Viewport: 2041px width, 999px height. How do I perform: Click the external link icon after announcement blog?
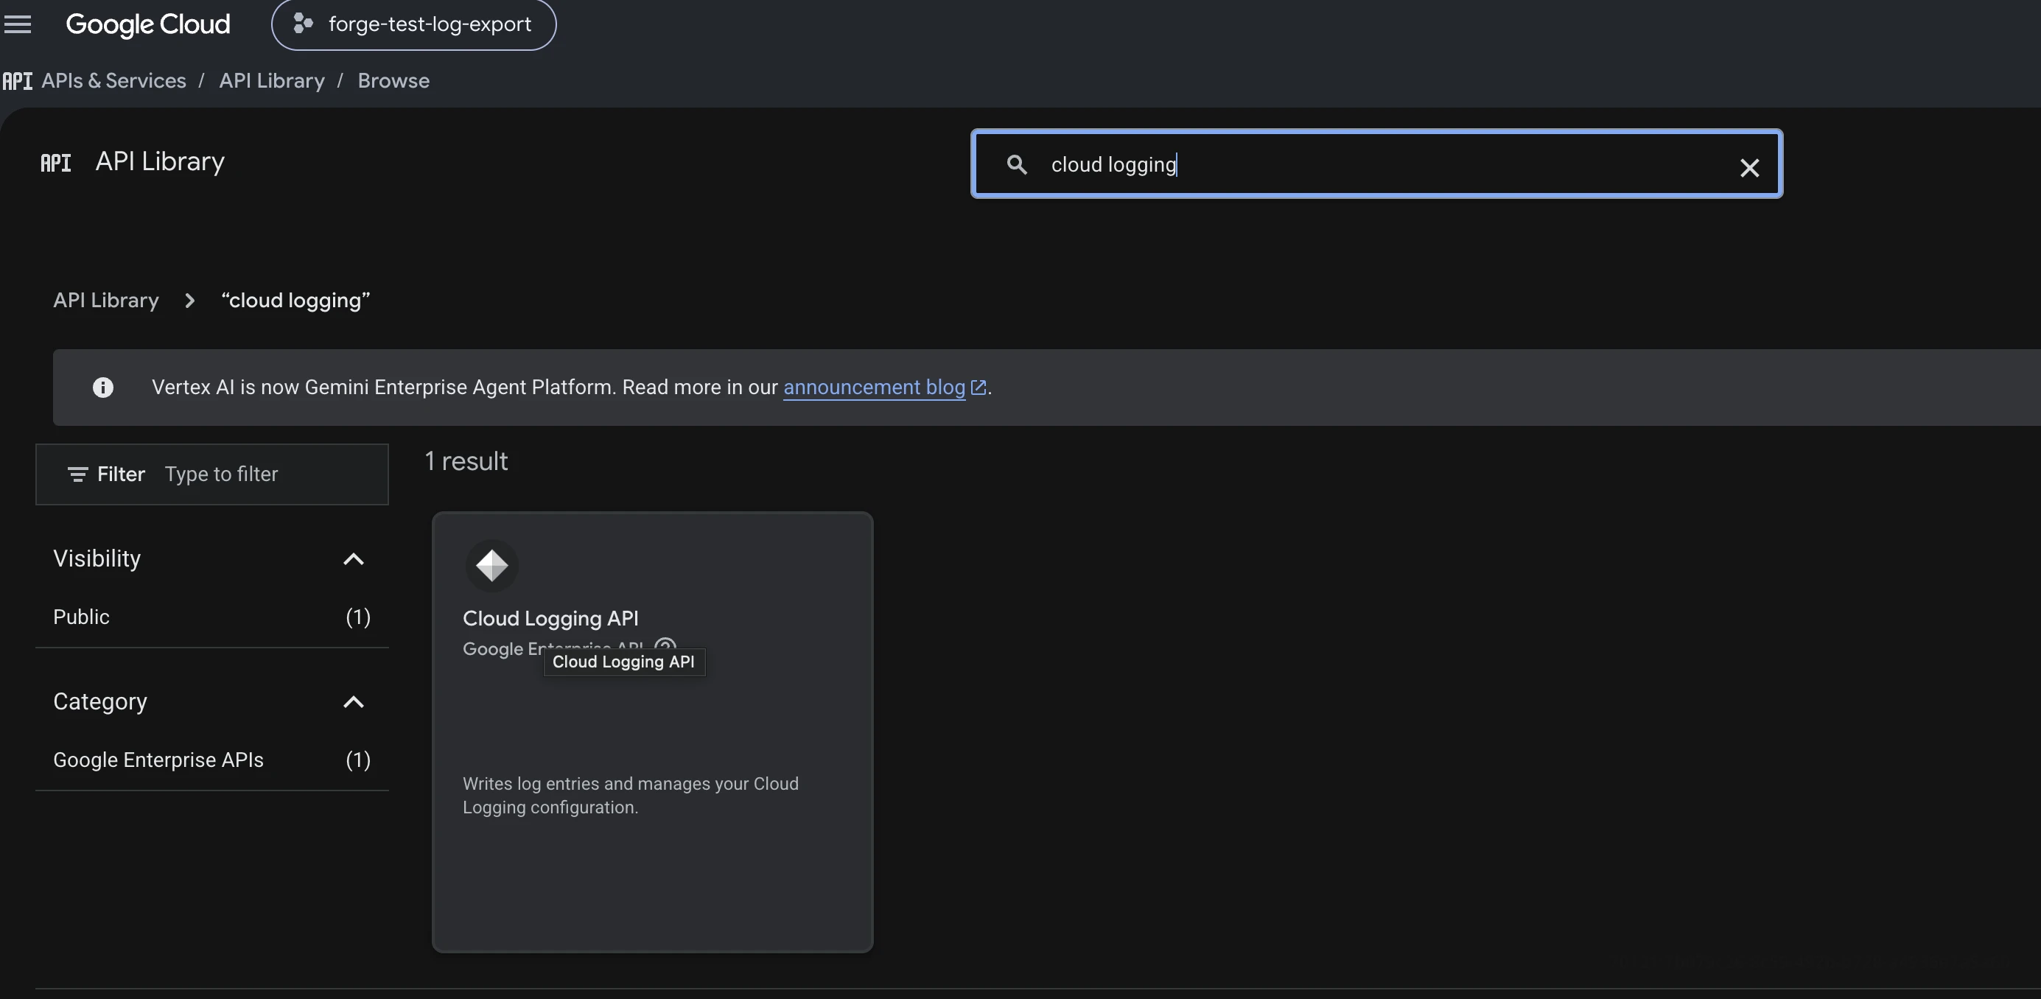coord(979,388)
